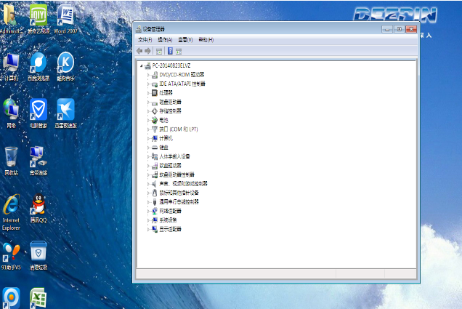Screen dimensions: 462x309
Task: Click the toolbar icon right of the Help icon
Action: coord(179,52)
